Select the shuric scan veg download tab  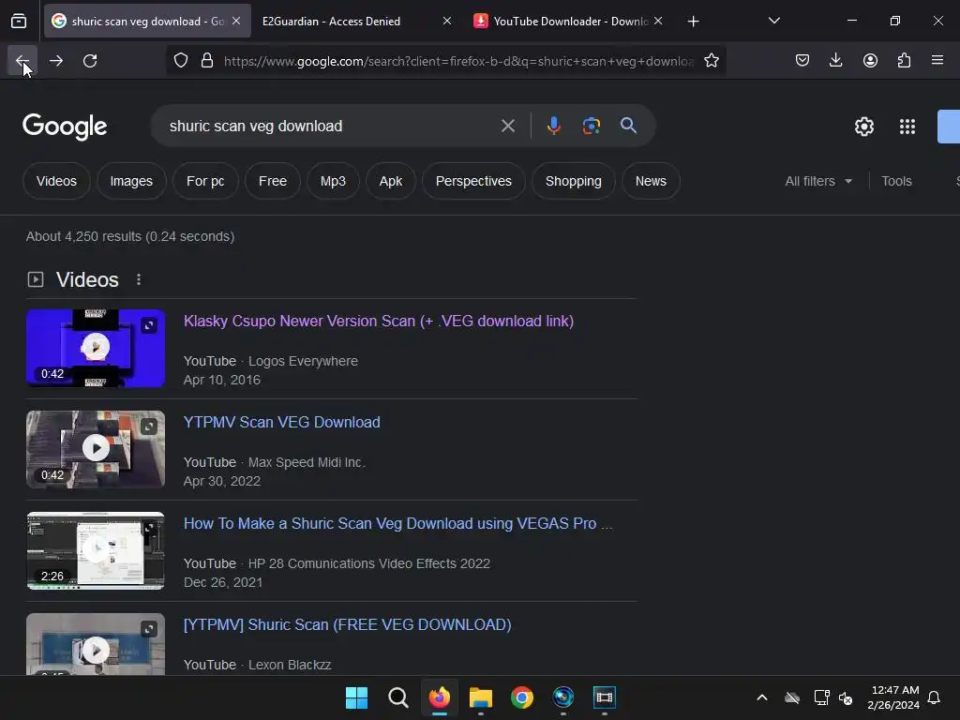pos(147,22)
